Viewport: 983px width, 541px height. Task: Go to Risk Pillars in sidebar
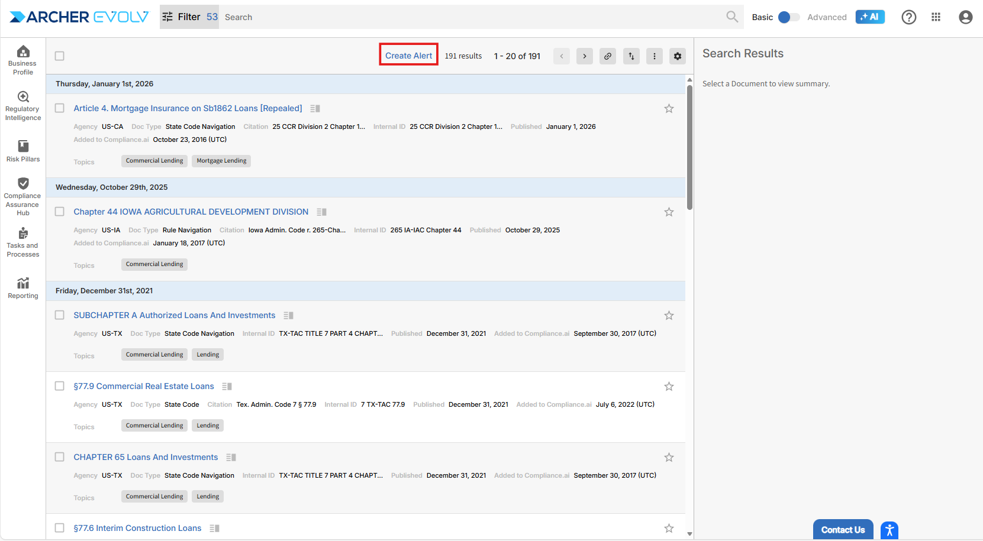click(23, 151)
